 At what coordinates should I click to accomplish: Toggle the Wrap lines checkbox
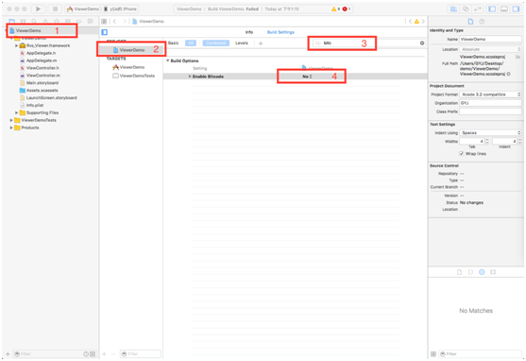click(462, 153)
